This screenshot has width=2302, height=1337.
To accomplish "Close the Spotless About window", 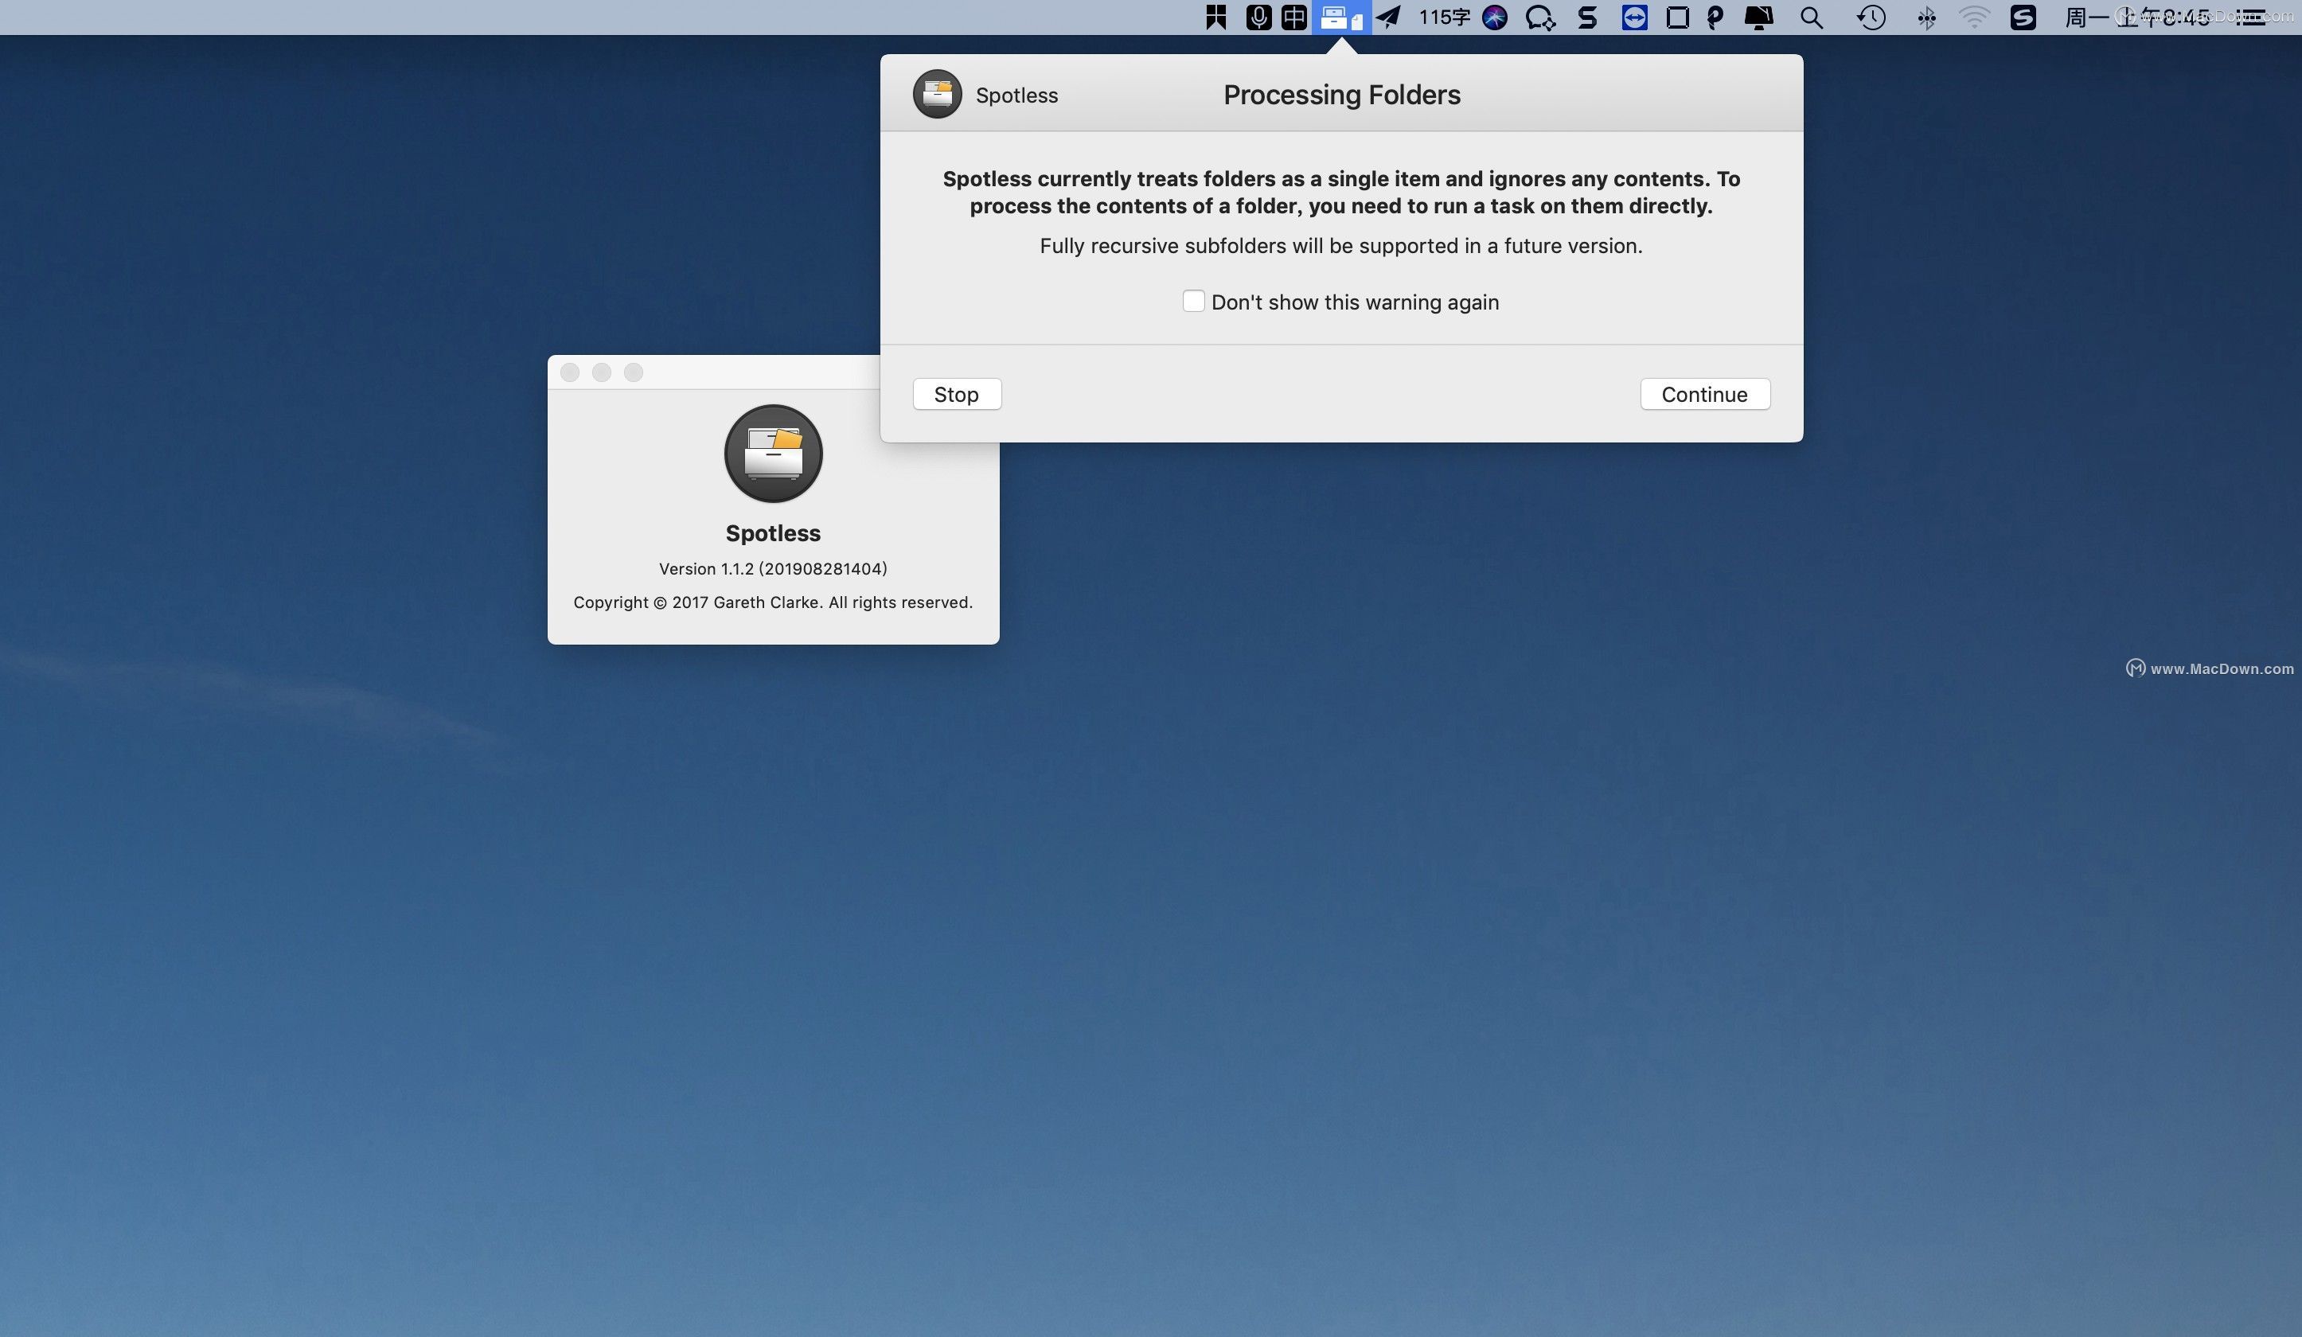I will pyautogui.click(x=570, y=372).
